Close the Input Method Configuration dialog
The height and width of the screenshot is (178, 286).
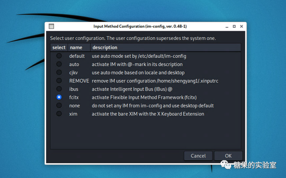242,27
